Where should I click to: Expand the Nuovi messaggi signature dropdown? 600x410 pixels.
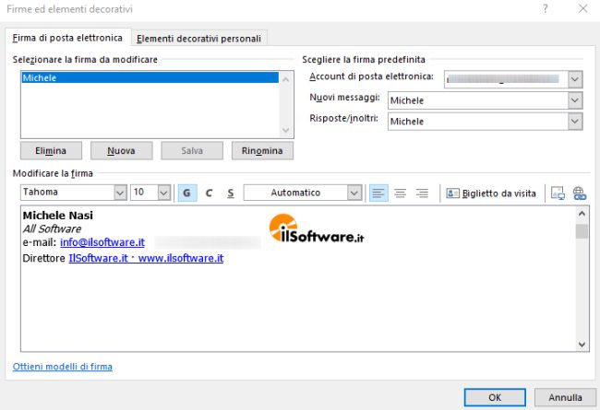click(575, 100)
